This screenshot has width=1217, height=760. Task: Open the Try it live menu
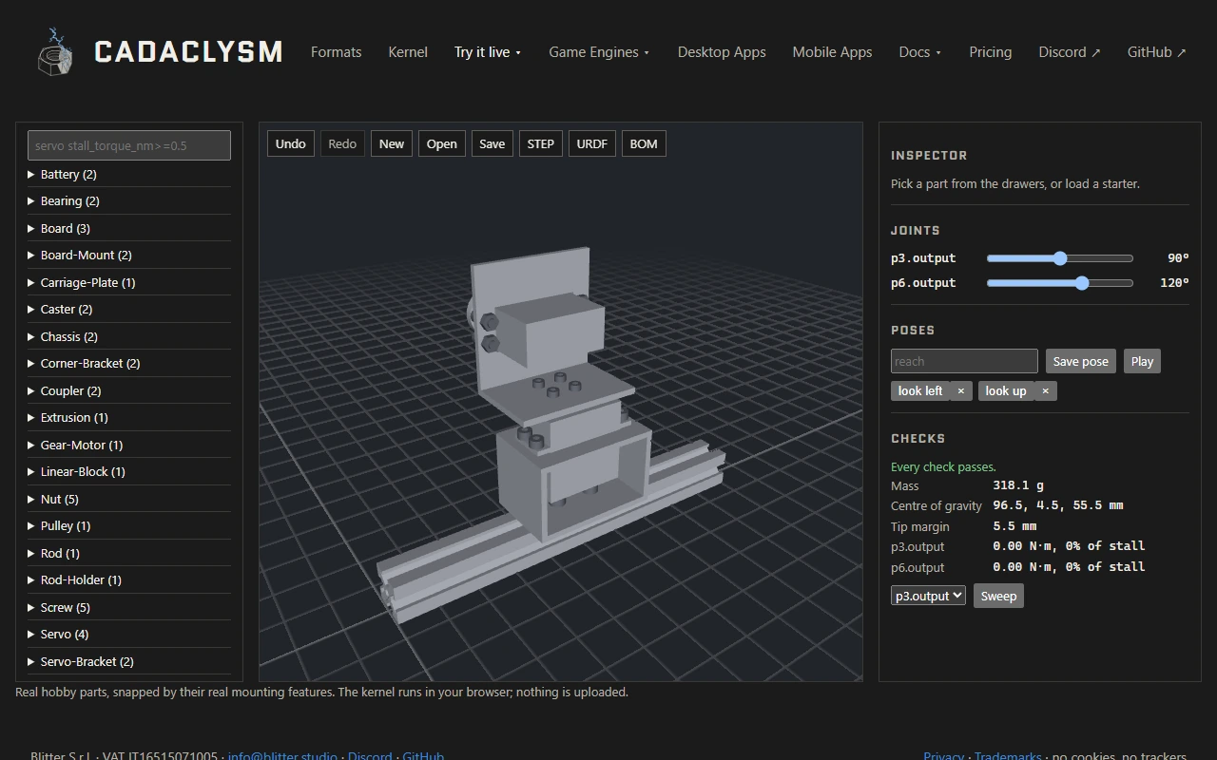click(487, 52)
